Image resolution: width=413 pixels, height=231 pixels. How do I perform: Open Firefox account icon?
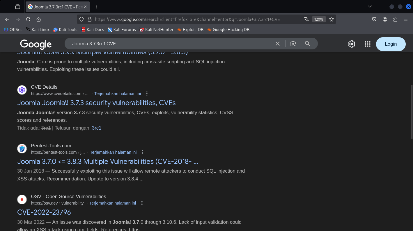tap(385, 19)
